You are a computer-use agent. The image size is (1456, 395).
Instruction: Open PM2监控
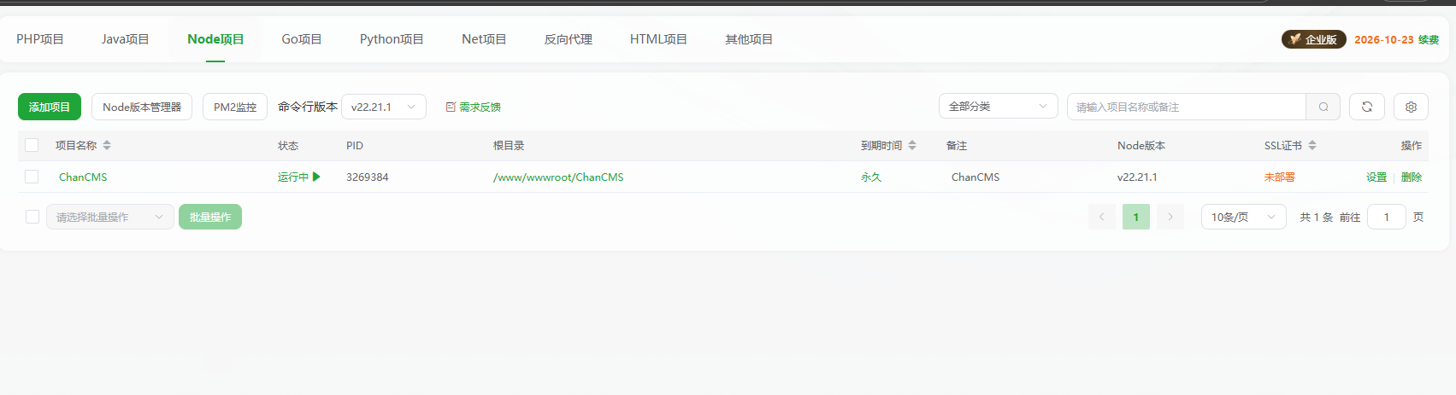[235, 107]
